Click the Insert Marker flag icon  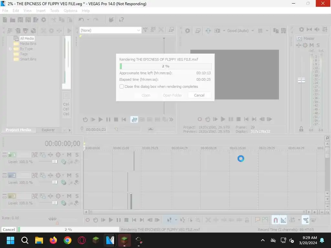coord(257,220)
